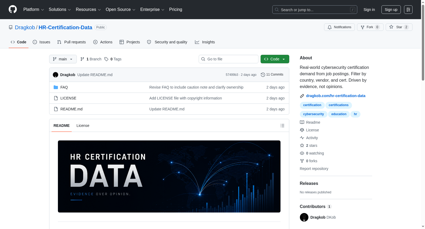Image resolution: width=425 pixels, height=229 pixels.
Task: Click the hr topic tag
Action: point(355,114)
